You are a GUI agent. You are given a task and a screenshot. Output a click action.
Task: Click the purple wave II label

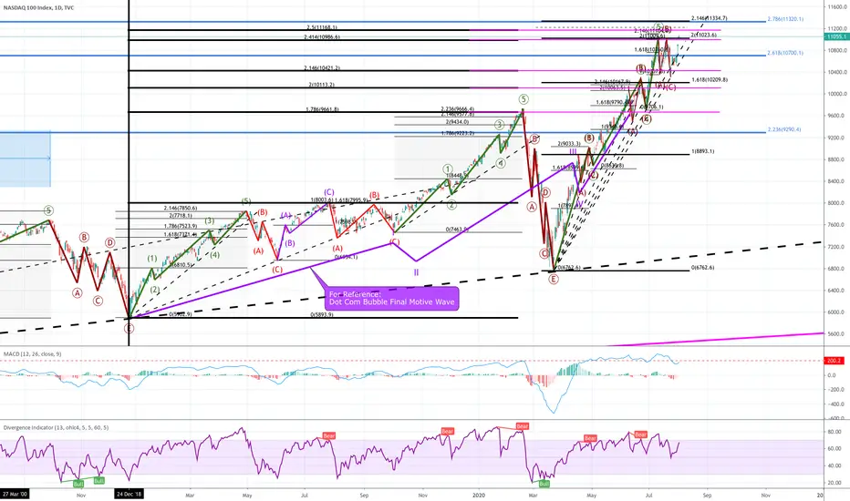click(x=416, y=272)
